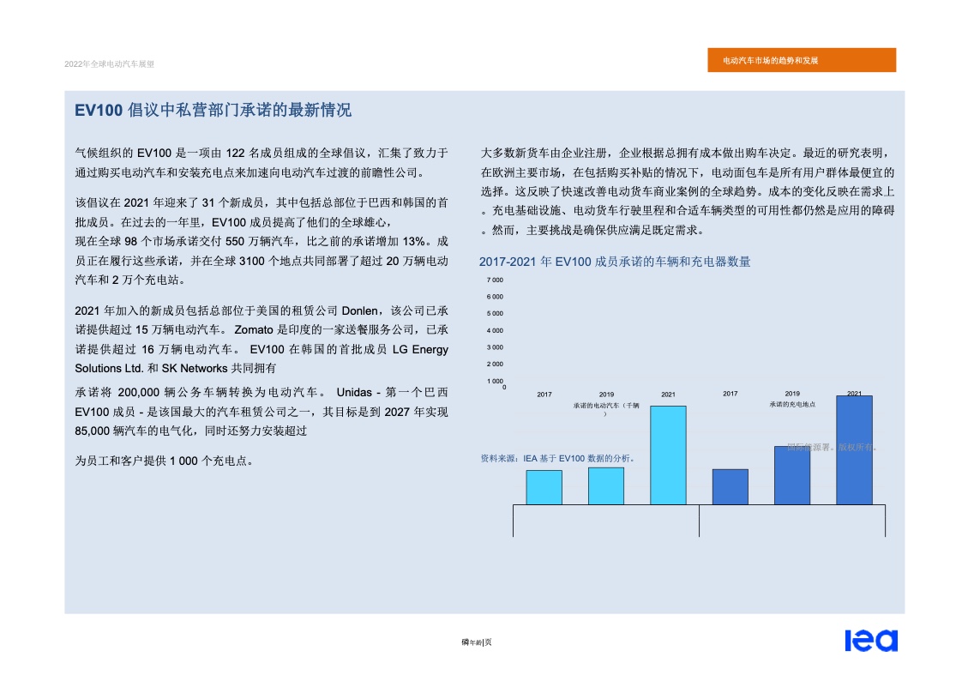Click the 资料来源 source note below the chart

pos(558,459)
